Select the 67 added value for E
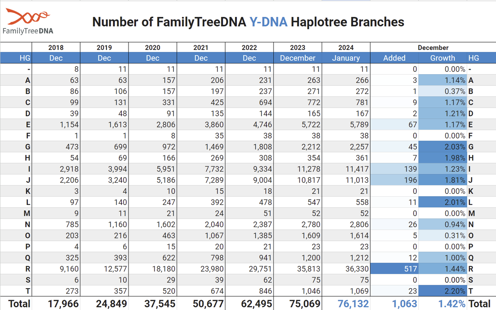This screenshot has height=310, width=496. (x=394, y=124)
